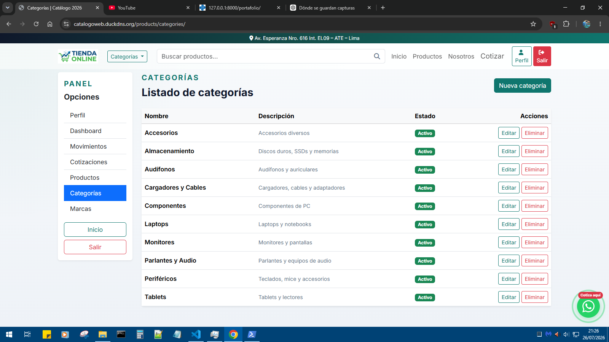Viewport: 609px width, 342px height.
Task: Click the 'Audífonos' category name
Action: pos(160,169)
